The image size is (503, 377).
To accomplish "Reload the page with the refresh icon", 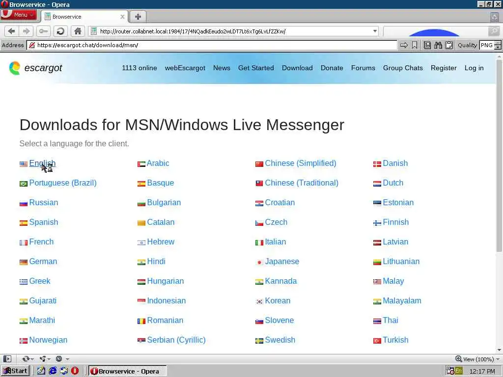I will pyautogui.click(x=60, y=31).
